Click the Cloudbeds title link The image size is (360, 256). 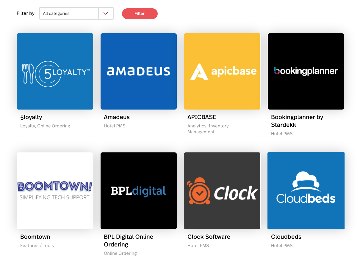(x=286, y=237)
